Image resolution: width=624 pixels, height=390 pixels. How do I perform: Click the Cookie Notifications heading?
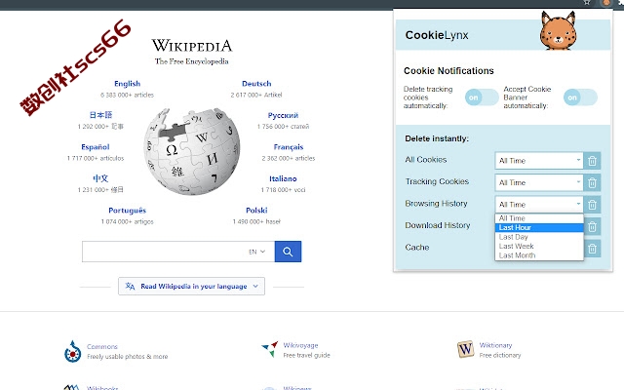[448, 71]
